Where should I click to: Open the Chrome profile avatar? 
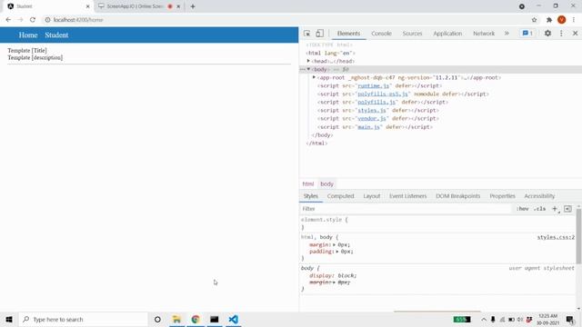click(x=562, y=20)
